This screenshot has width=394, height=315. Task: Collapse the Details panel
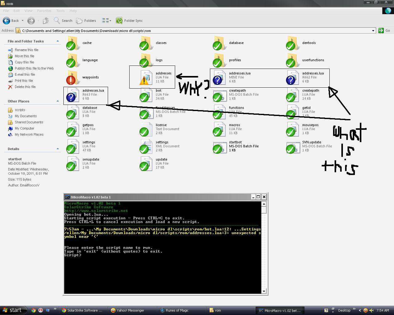[x=58, y=149]
